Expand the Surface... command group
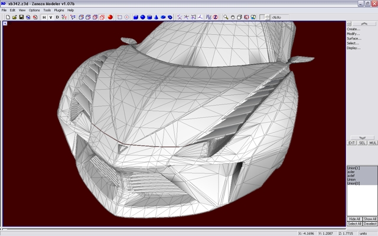 [354, 38]
